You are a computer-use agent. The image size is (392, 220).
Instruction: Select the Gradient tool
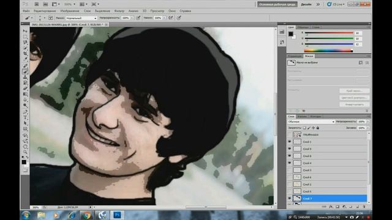pyautogui.click(x=25, y=94)
